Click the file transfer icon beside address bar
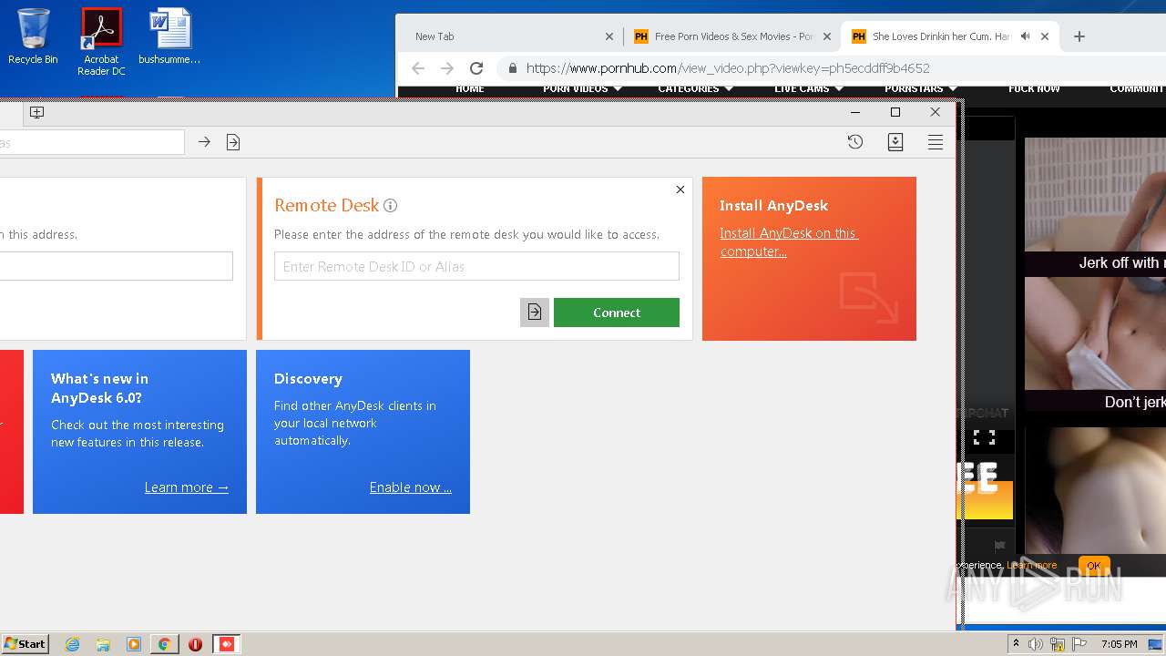1166x656 pixels. (x=233, y=142)
